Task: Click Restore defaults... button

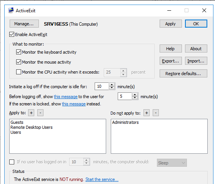Action: click(183, 74)
